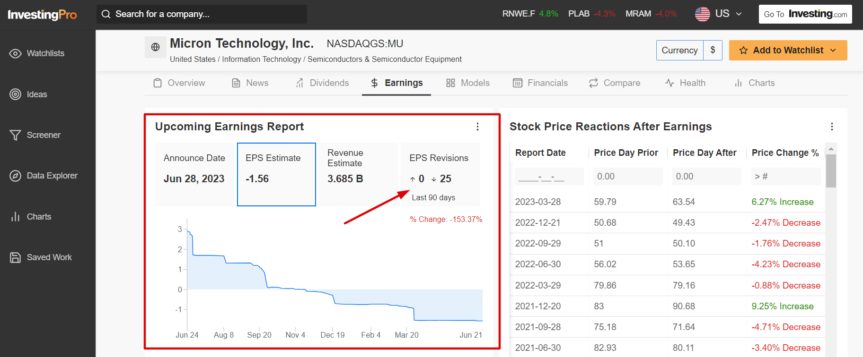Click the dollar currency symbol button
Viewport: 863px width, 357px height.
click(713, 50)
